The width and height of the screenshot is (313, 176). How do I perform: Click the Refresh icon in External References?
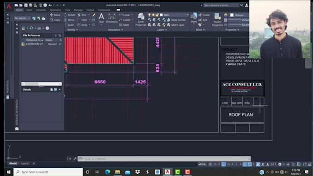[31, 28]
